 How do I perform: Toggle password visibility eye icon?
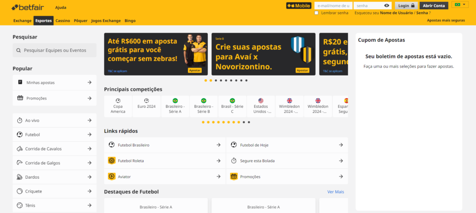pos(386,6)
